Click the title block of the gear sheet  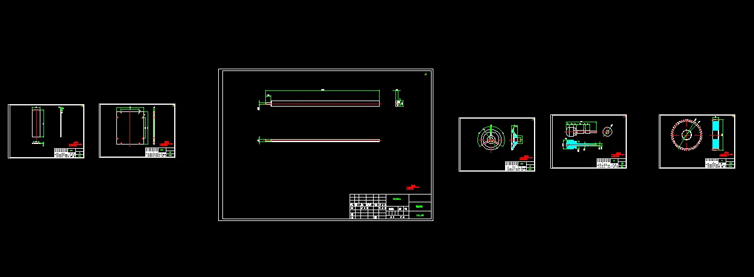point(720,163)
